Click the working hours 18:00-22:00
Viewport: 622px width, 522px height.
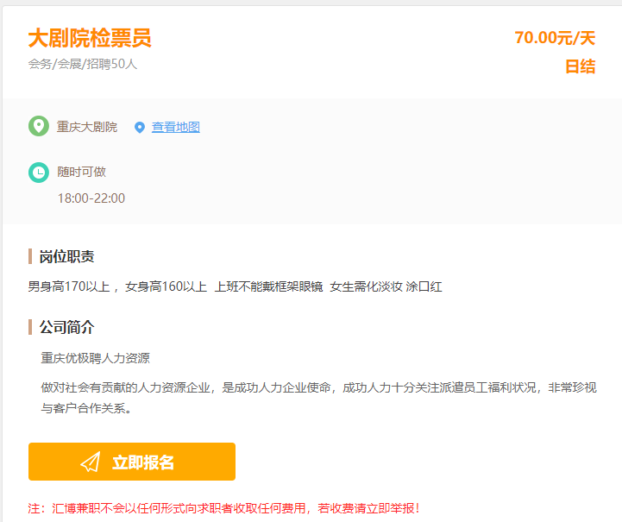pos(91,198)
